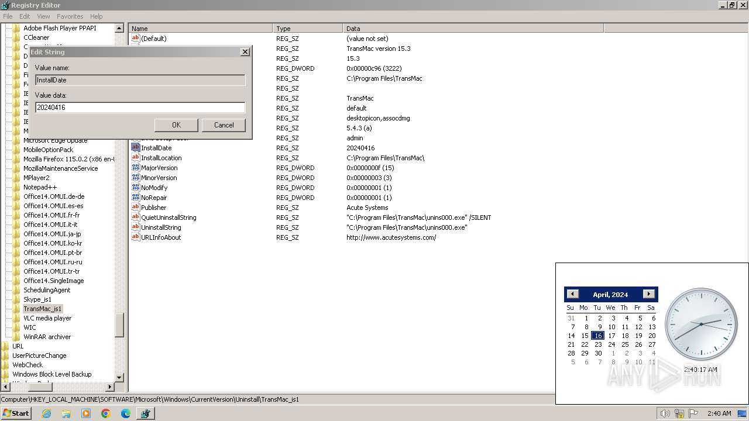Screen dimensions: 749x421
Task: Click the QuietUninstallString value icon
Action: click(136, 218)
